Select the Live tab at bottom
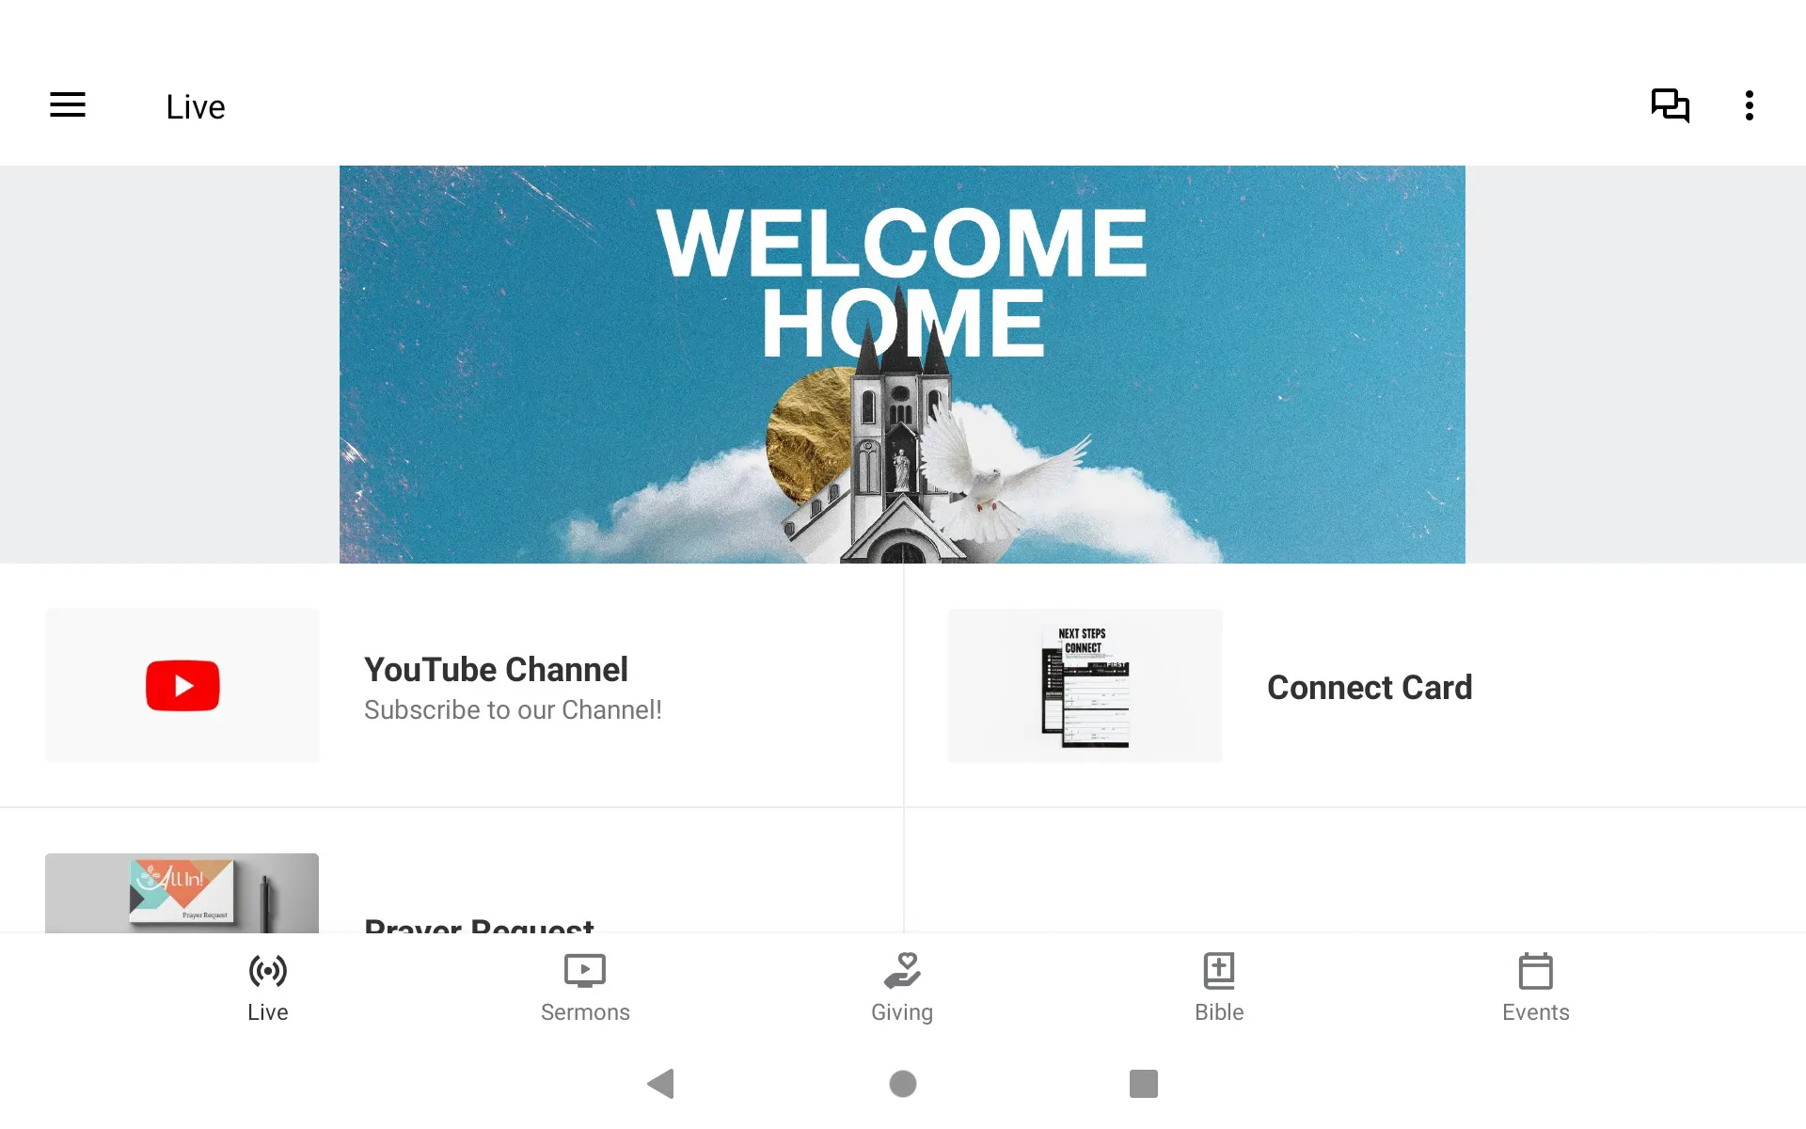This screenshot has height=1129, width=1806. click(268, 985)
